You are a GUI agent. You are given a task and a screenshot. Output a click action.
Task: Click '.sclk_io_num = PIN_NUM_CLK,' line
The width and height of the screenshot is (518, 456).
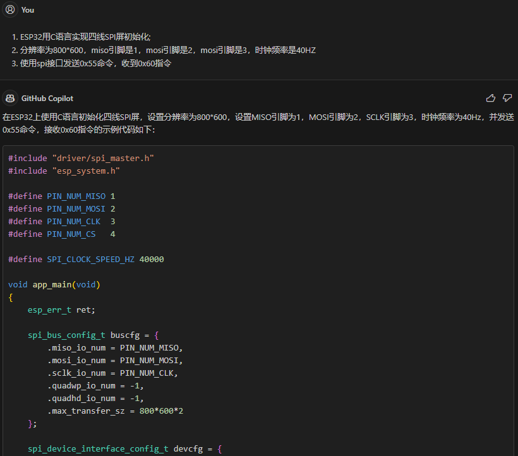pos(112,373)
